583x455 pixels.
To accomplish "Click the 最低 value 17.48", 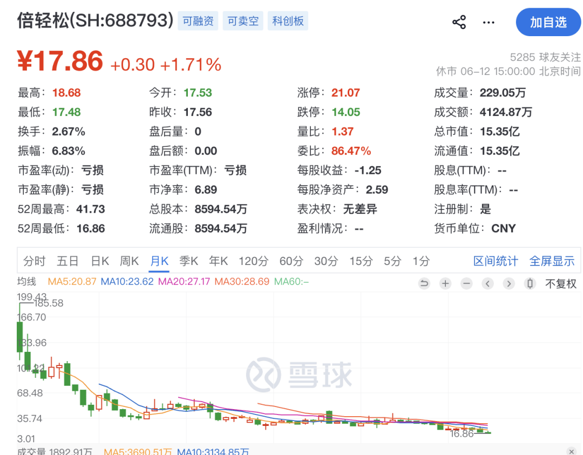I will [66, 112].
